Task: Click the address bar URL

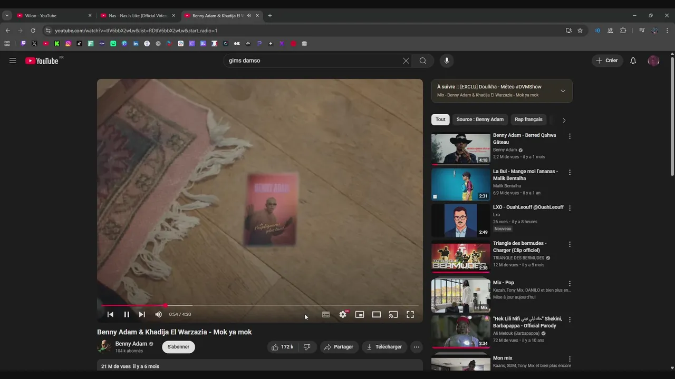Action: [x=136, y=31]
